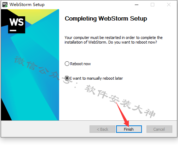Image resolution: width=178 pixels, height=147 pixels.
Task: Click the Cancel button
Action: (x=159, y=129)
